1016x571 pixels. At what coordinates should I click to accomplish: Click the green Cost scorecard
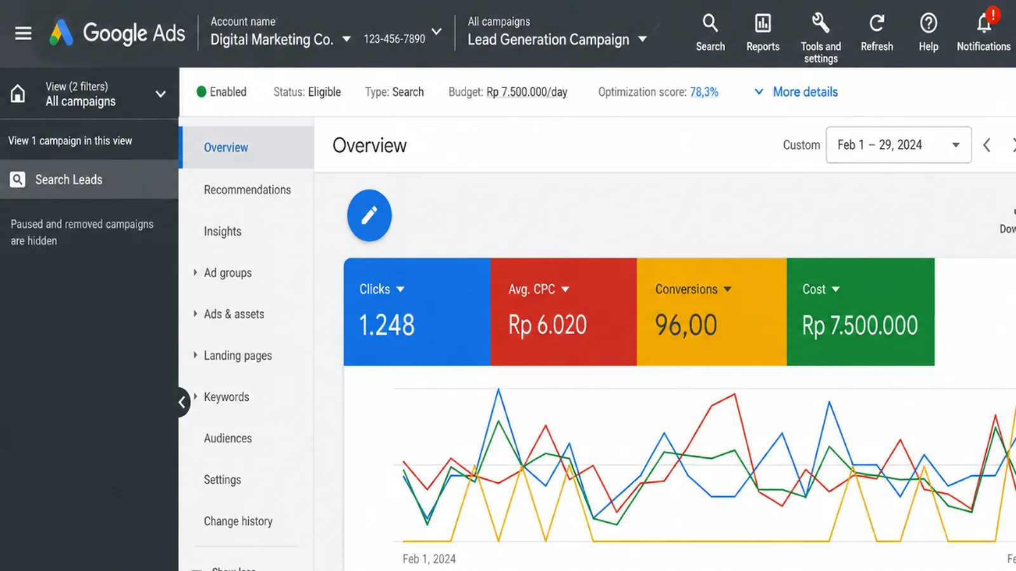(x=860, y=312)
